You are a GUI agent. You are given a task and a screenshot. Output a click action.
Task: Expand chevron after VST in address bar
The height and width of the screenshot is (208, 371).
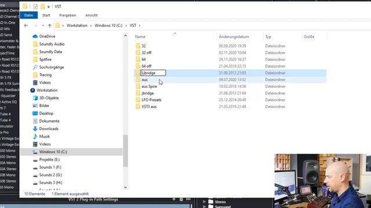(x=140, y=25)
